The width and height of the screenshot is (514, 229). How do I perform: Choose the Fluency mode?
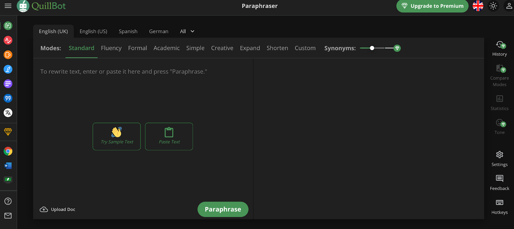point(111,48)
